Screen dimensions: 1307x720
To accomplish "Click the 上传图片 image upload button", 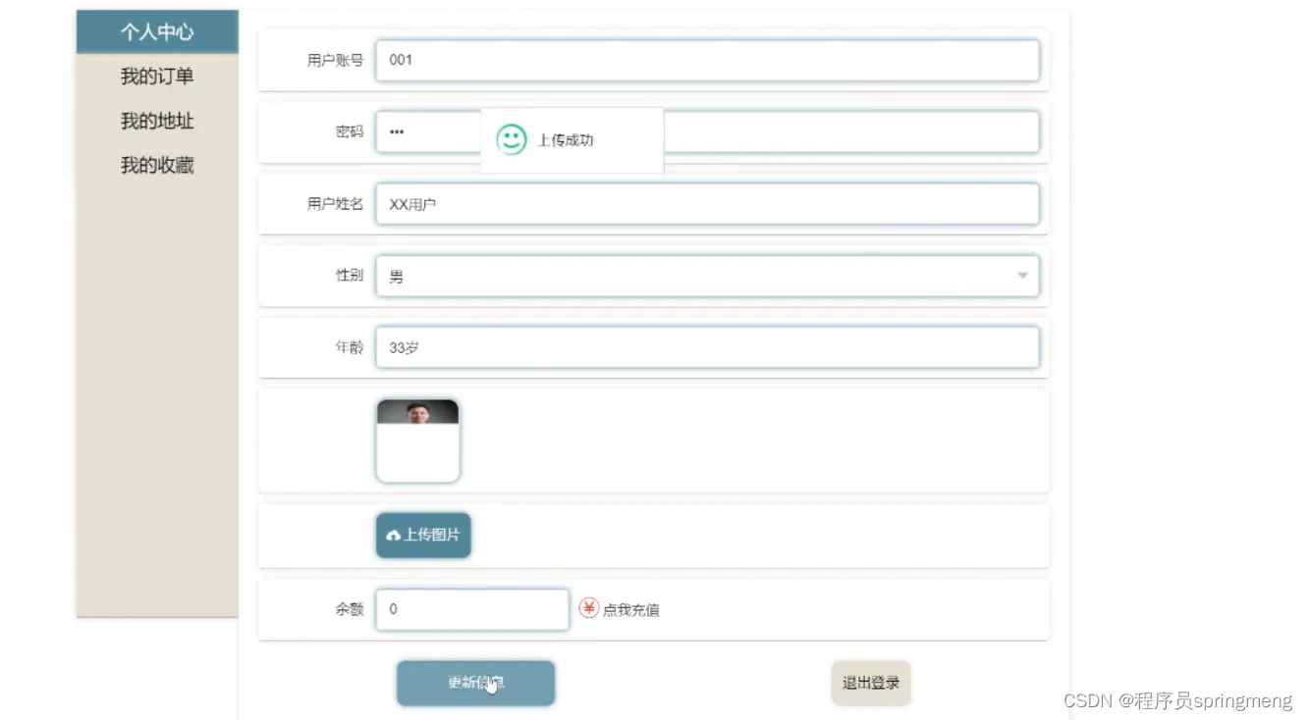I will (x=422, y=536).
